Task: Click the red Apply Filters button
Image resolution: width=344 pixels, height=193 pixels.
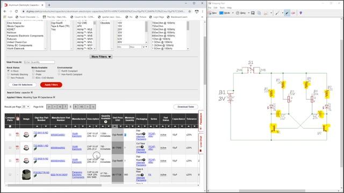Action: click(51, 85)
